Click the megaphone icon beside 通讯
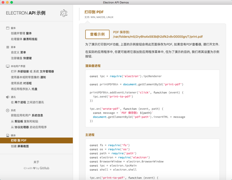Image resolution: width=232 pixels, height=180 pixels. pos(8,97)
